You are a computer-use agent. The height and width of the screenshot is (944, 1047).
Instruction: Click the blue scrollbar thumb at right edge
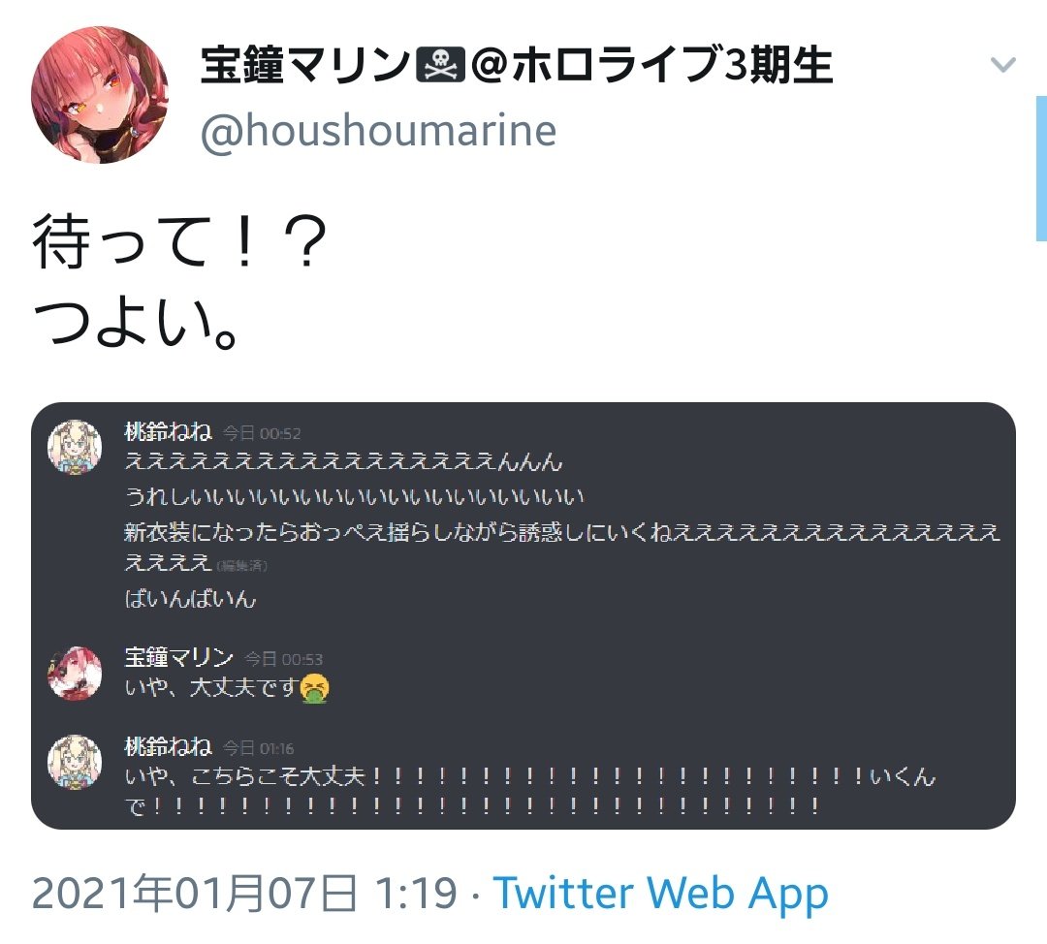tap(1041, 169)
